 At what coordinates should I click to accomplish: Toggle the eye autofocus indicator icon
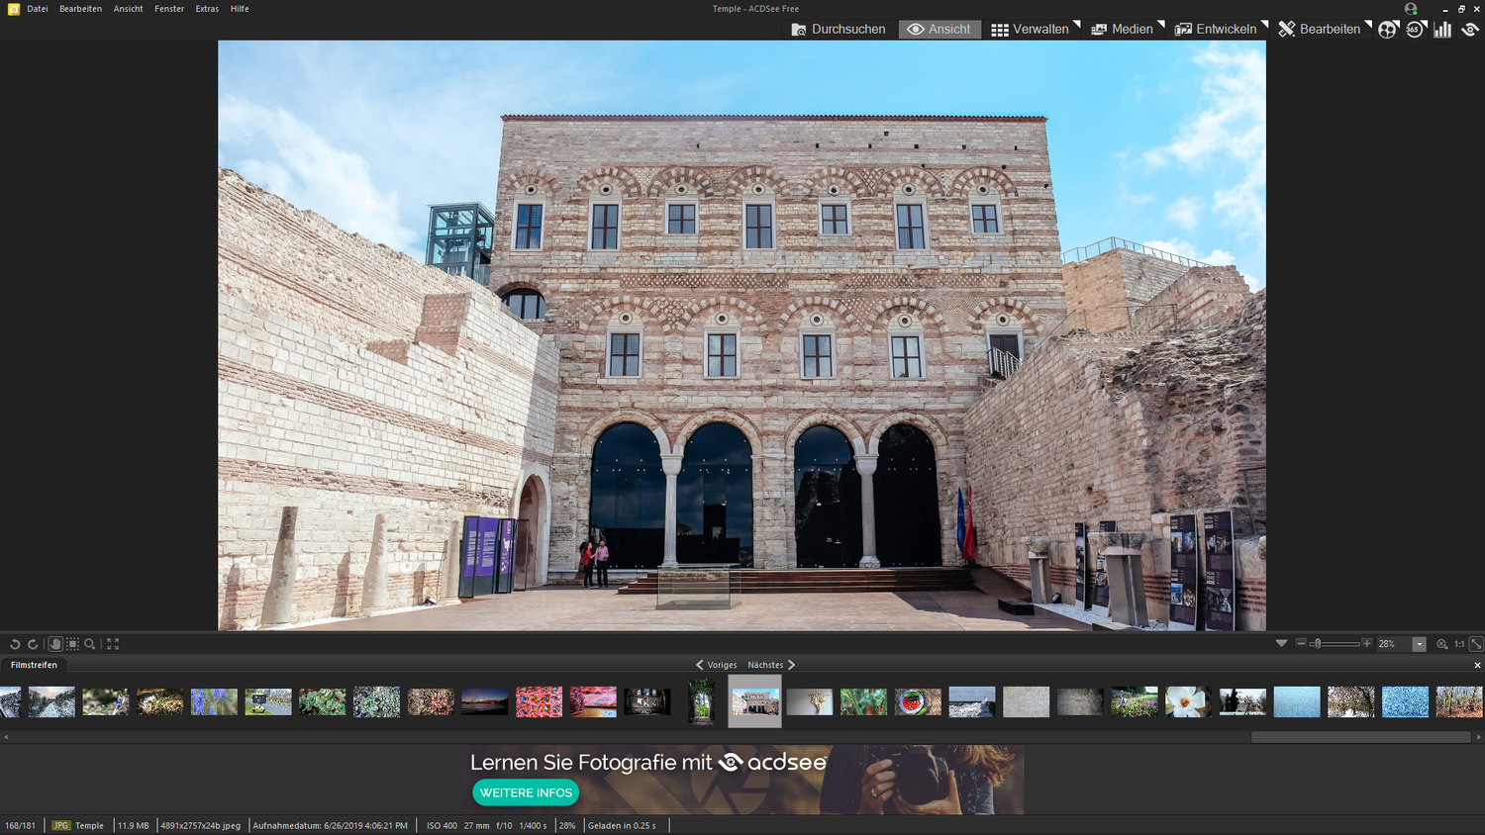click(x=1470, y=29)
